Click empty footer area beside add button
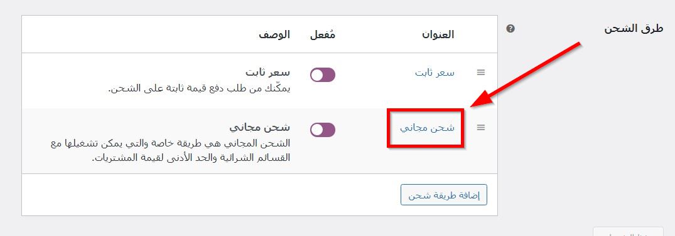 point(211,195)
